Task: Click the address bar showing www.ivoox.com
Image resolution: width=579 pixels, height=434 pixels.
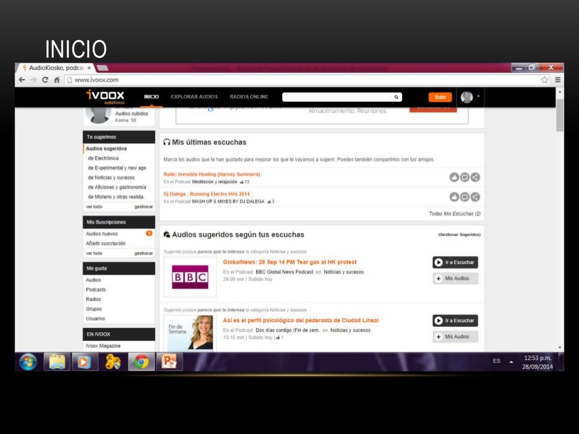Action: pyautogui.click(x=302, y=80)
